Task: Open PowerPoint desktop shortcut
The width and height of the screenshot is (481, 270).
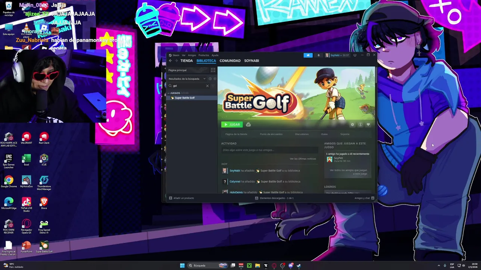Action: (26, 247)
